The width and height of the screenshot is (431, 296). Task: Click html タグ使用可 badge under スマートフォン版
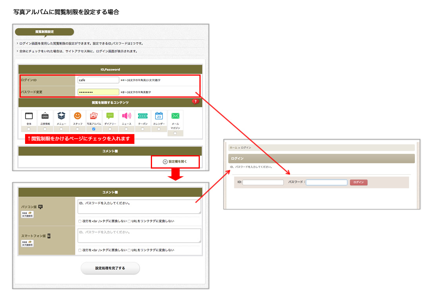pos(27,243)
